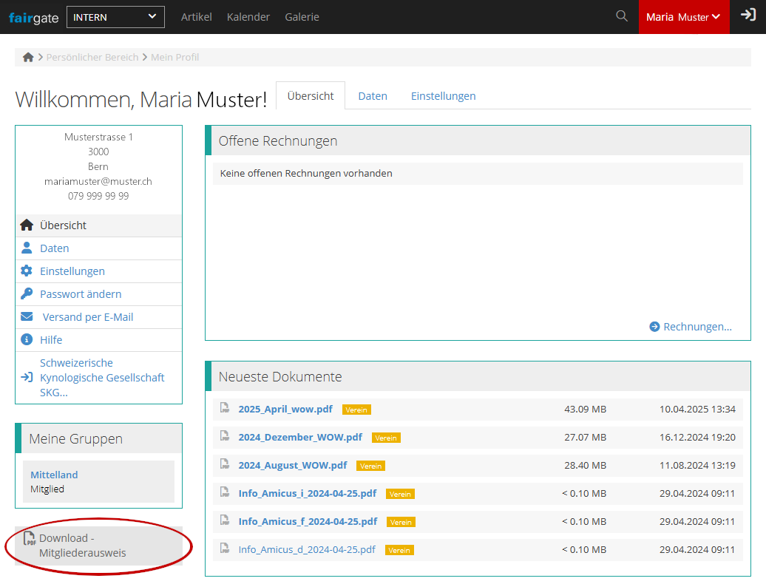This screenshot has width=766, height=584.
Task: Open Kalender in the top navigation
Action: coord(248,17)
